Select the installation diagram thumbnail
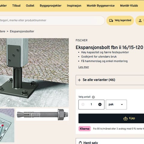 7,125
